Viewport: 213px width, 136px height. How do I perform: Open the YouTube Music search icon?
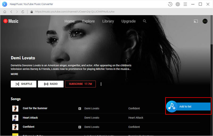(x=145, y=21)
